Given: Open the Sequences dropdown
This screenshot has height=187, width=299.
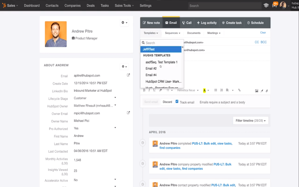Looking at the screenshot, I should [x=173, y=33].
